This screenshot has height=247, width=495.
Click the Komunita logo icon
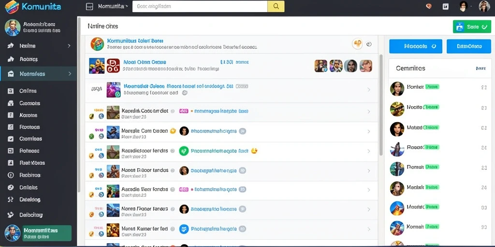tap(12, 7)
